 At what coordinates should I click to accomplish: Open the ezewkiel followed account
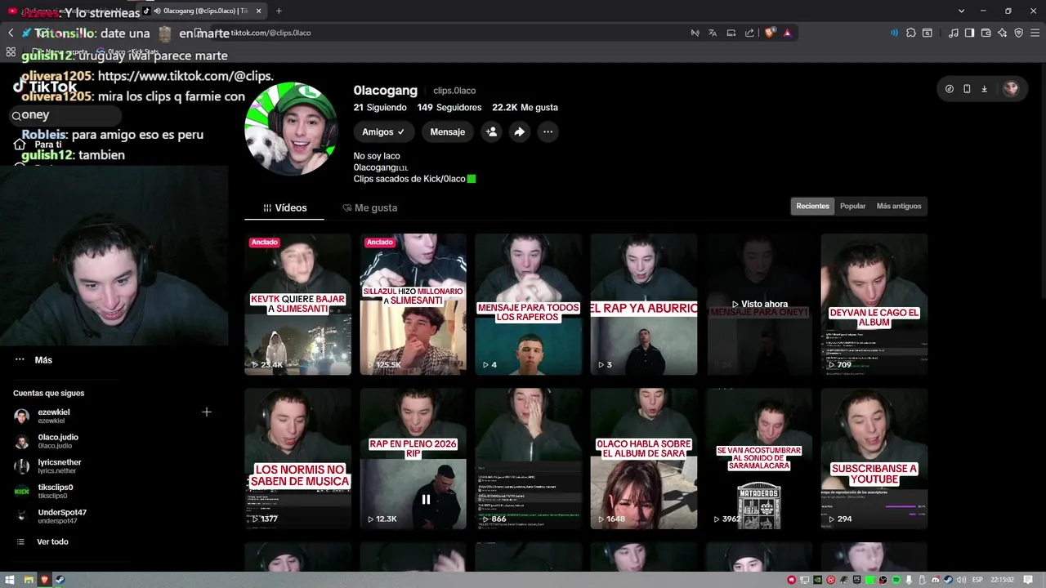pos(54,416)
